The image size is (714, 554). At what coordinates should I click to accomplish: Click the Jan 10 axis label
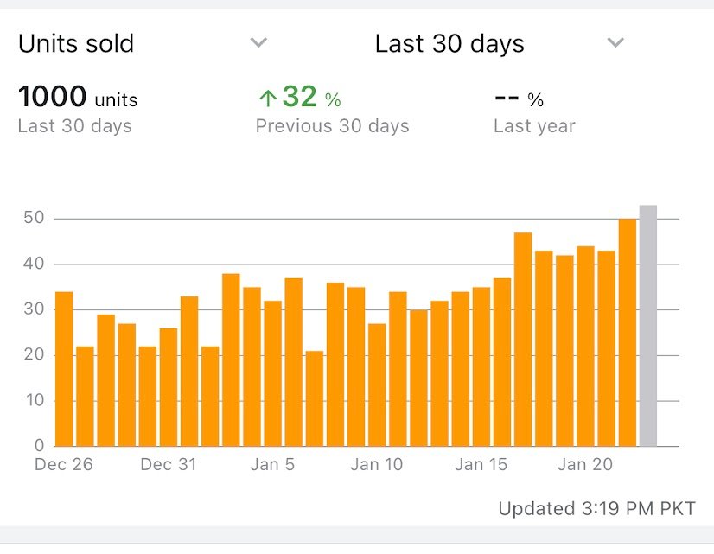(x=376, y=464)
